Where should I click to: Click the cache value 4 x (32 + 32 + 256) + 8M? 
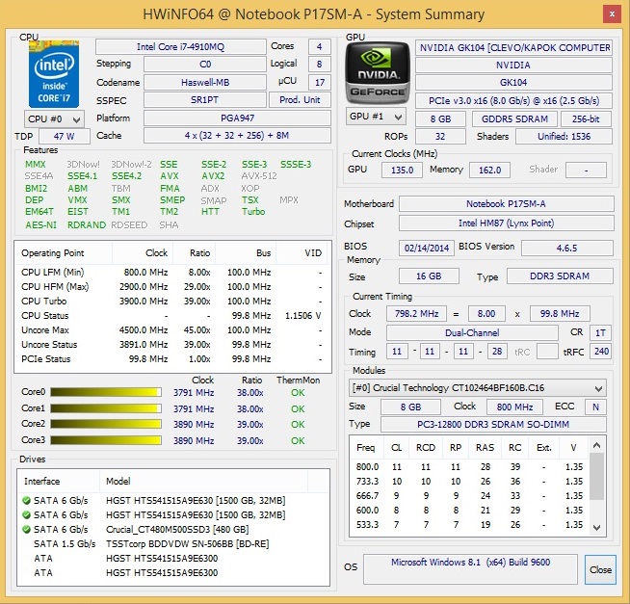(237, 136)
